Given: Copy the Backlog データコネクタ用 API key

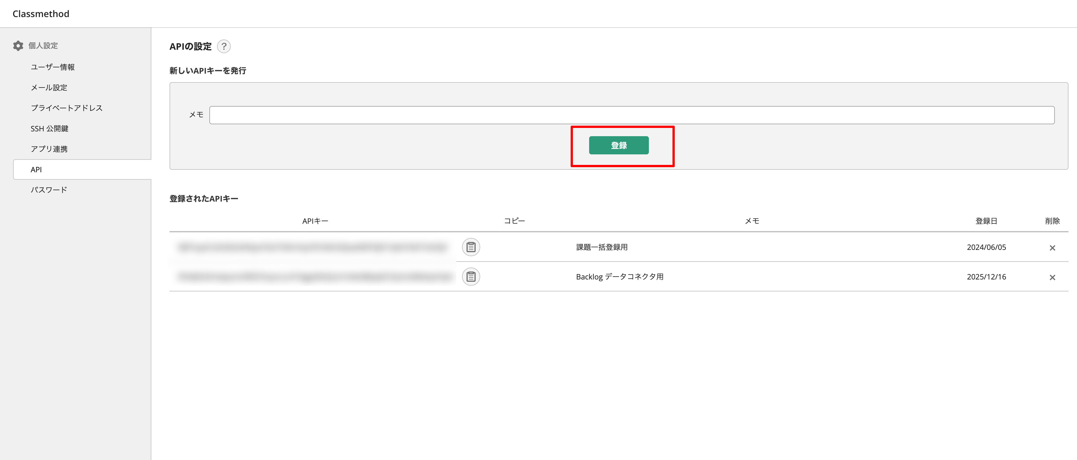Looking at the screenshot, I should pos(471,277).
